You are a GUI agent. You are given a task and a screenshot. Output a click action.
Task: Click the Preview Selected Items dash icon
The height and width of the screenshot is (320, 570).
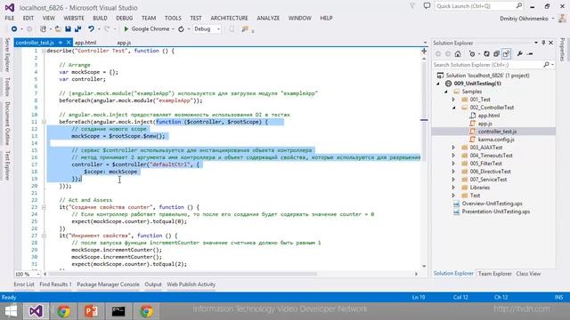click(x=530, y=53)
